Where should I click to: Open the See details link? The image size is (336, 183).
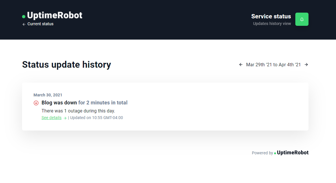tap(52, 118)
